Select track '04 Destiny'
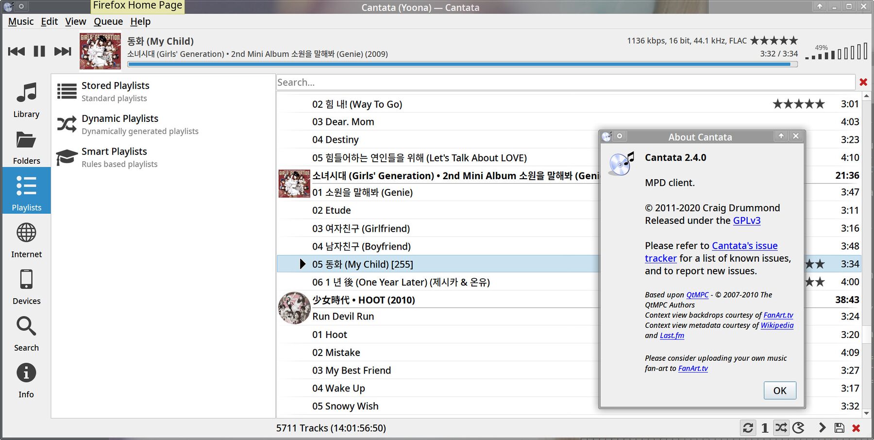The image size is (874, 440). coord(569,140)
